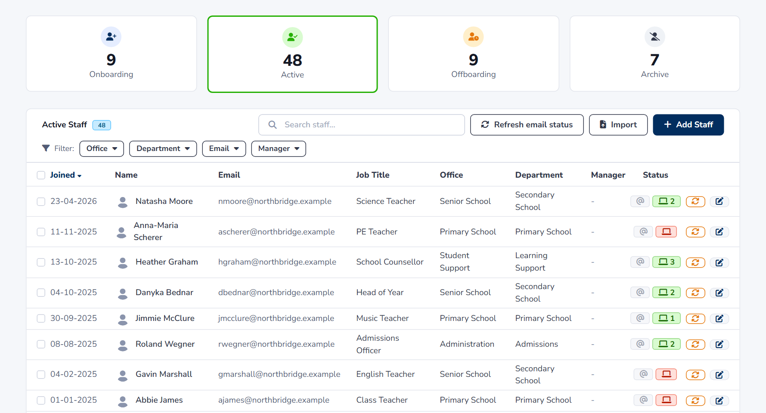Expand the Manager filter dropdown
This screenshot has height=413, width=766.
tap(279, 149)
